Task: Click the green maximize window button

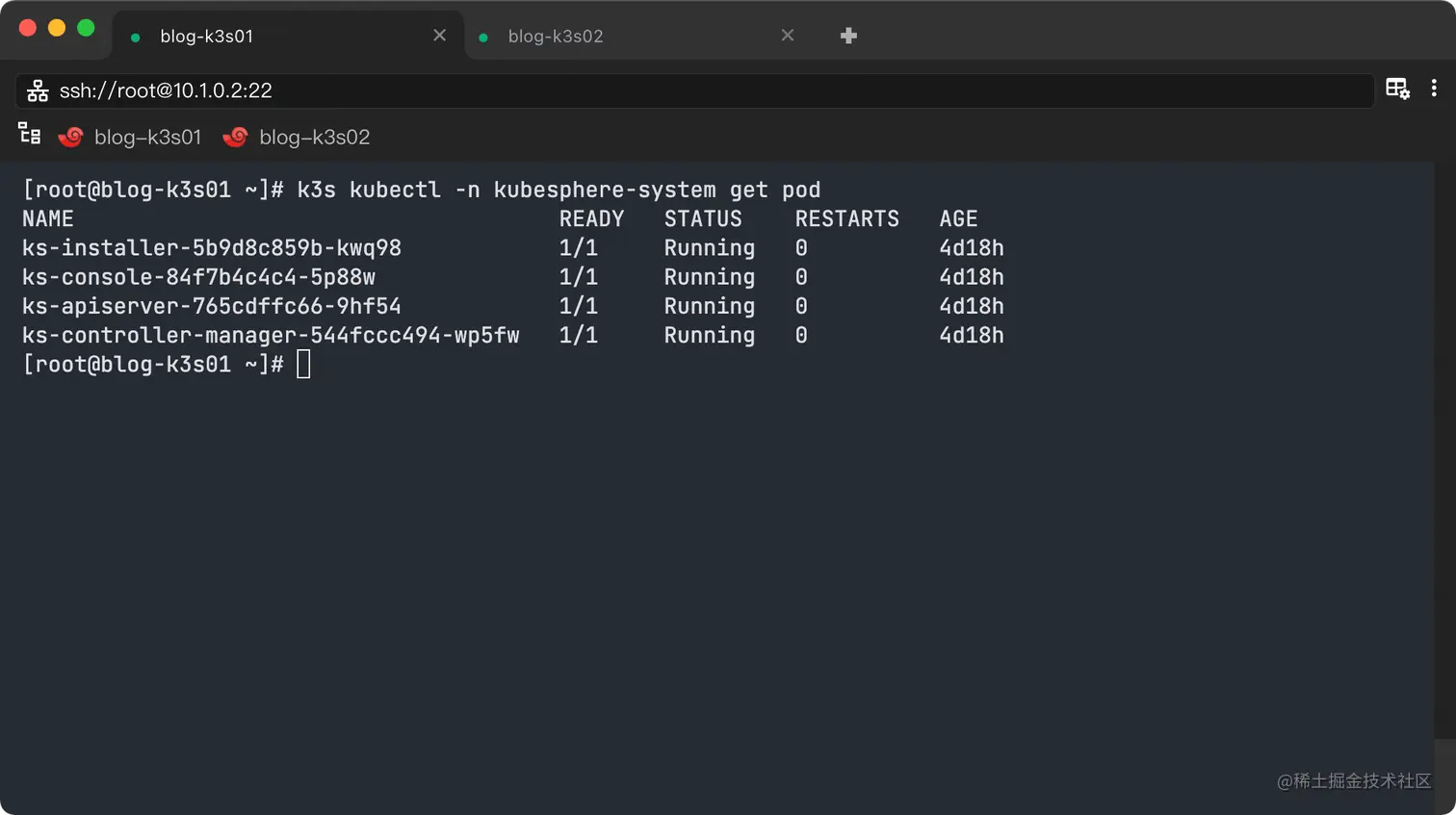Action: 86,28
